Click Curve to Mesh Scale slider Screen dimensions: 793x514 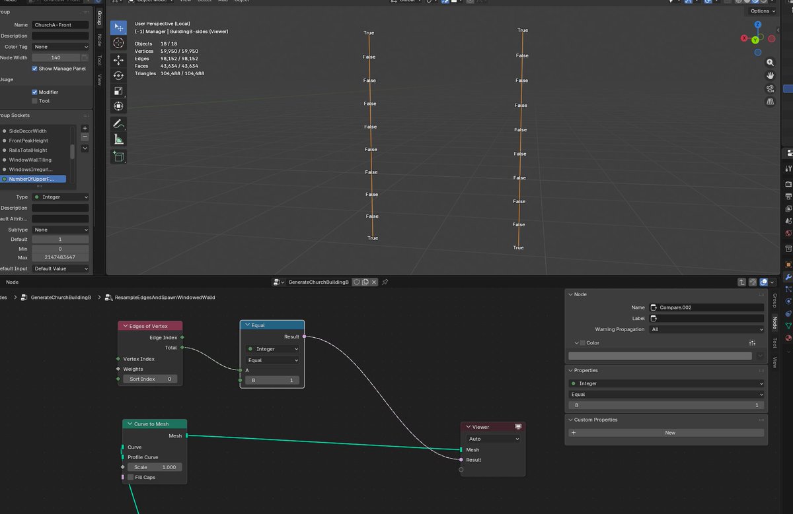coord(155,467)
